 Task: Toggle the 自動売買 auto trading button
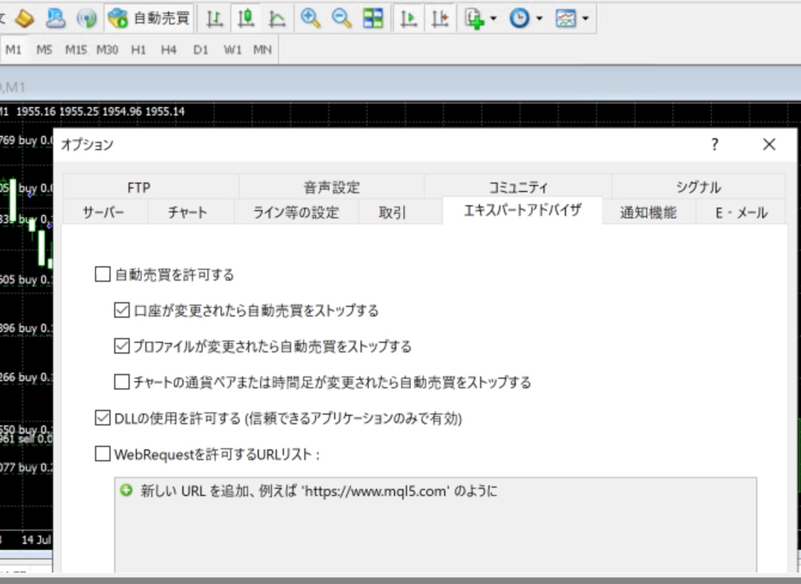pyautogui.click(x=149, y=19)
